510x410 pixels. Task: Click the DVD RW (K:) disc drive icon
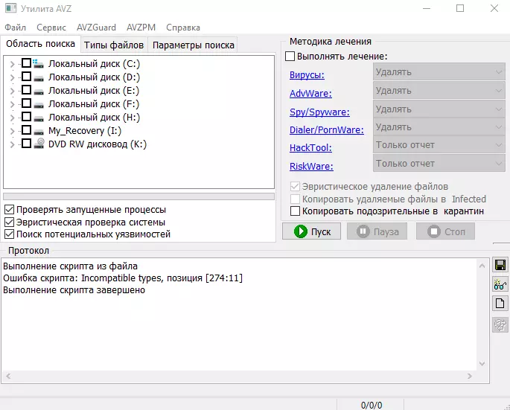pyautogui.click(x=39, y=143)
